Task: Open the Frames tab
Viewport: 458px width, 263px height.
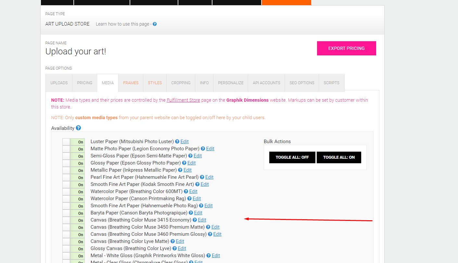Action: click(131, 83)
